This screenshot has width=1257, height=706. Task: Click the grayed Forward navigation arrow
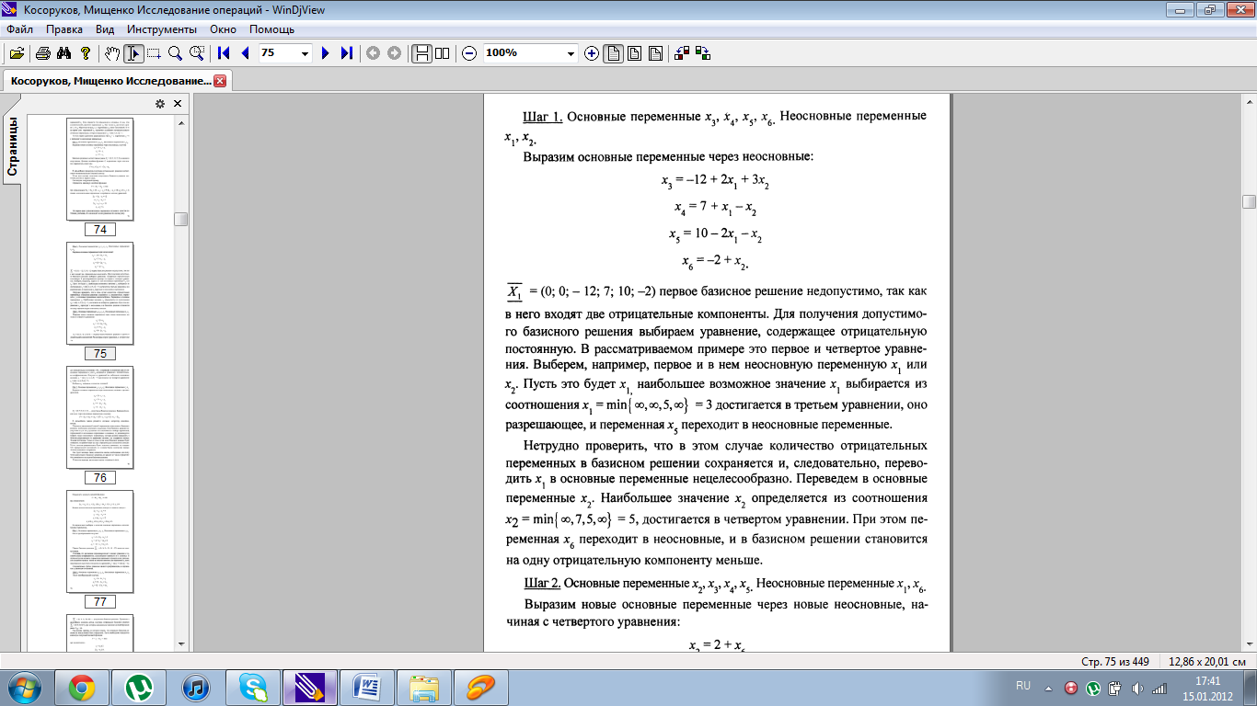click(x=394, y=53)
